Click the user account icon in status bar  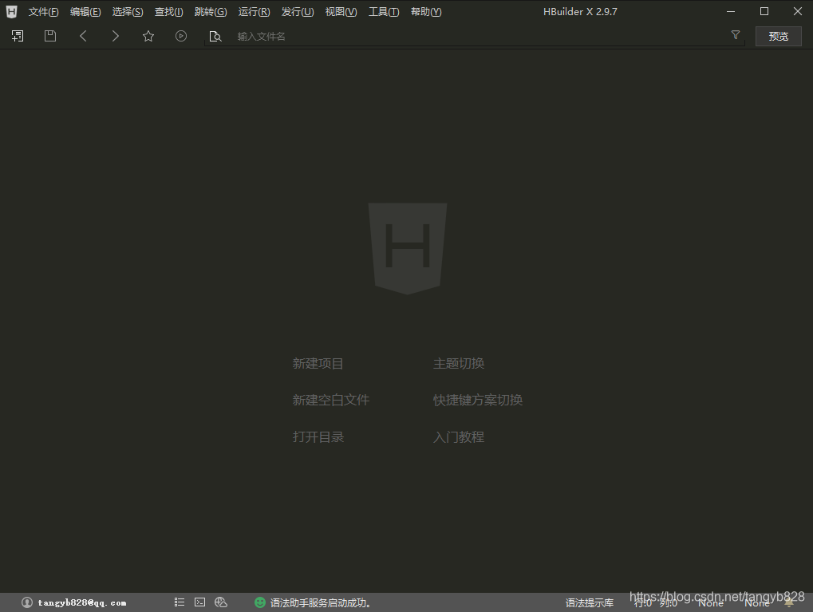click(27, 602)
